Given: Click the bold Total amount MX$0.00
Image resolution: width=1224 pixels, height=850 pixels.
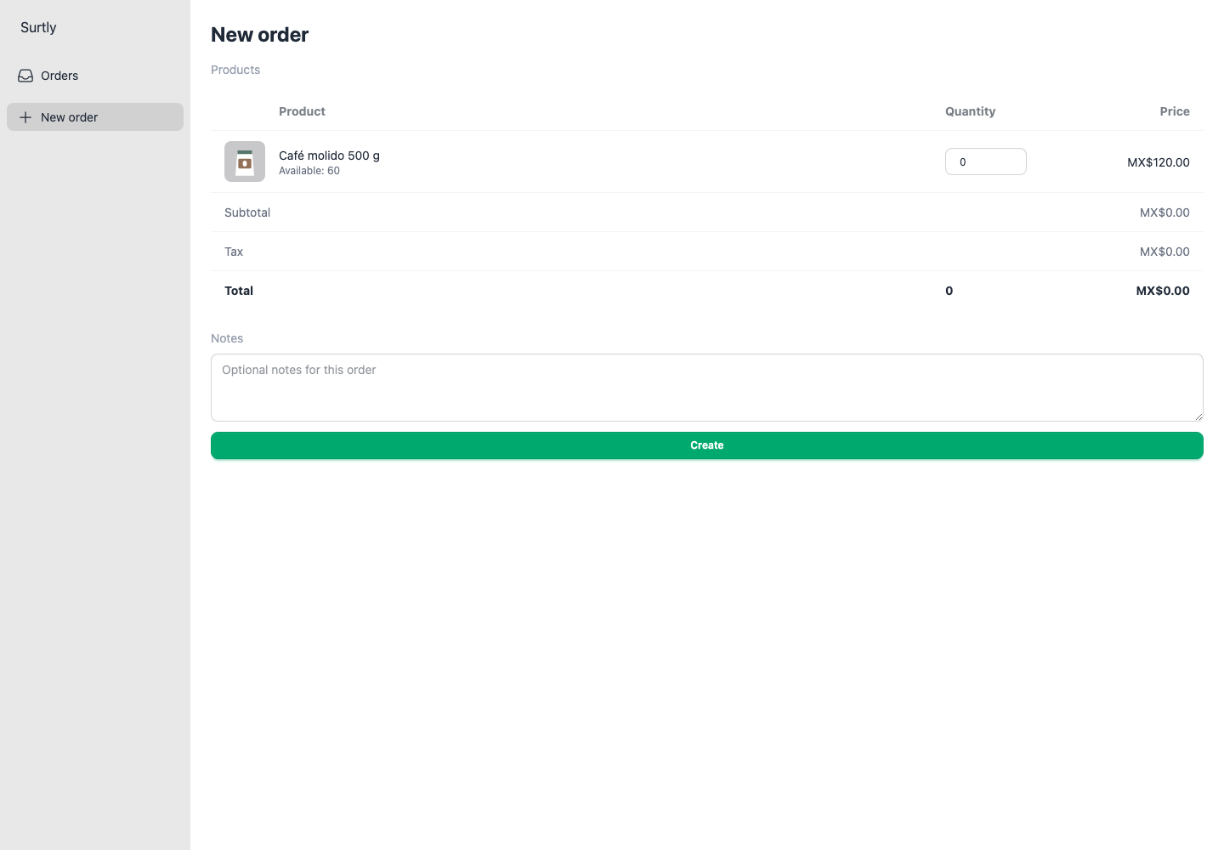Looking at the screenshot, I should pyautogui.click(x=1163, y=291).
